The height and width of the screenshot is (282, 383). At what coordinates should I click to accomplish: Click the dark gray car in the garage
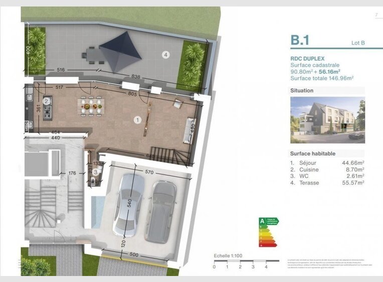161,211
